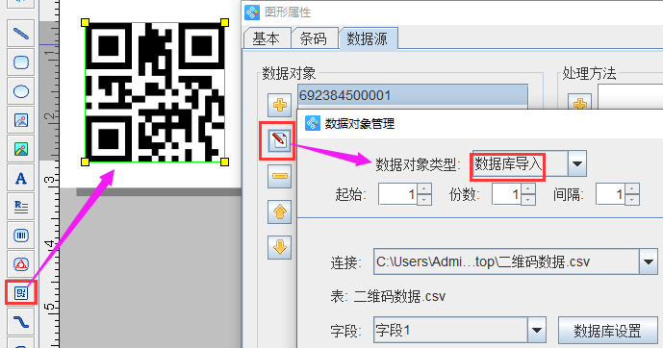Click the QR code on the canvas
Image resolution: width=663 pixels, height=348 pixels.
tap(155, 92)
